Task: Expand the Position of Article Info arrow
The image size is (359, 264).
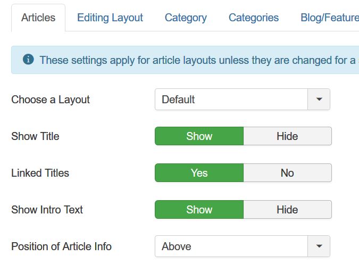Action: 319,246
